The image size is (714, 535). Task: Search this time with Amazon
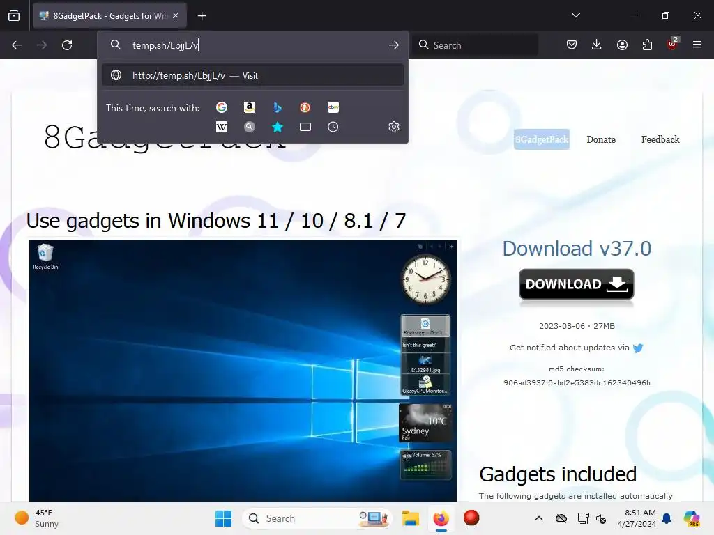[x=250, y=107]
